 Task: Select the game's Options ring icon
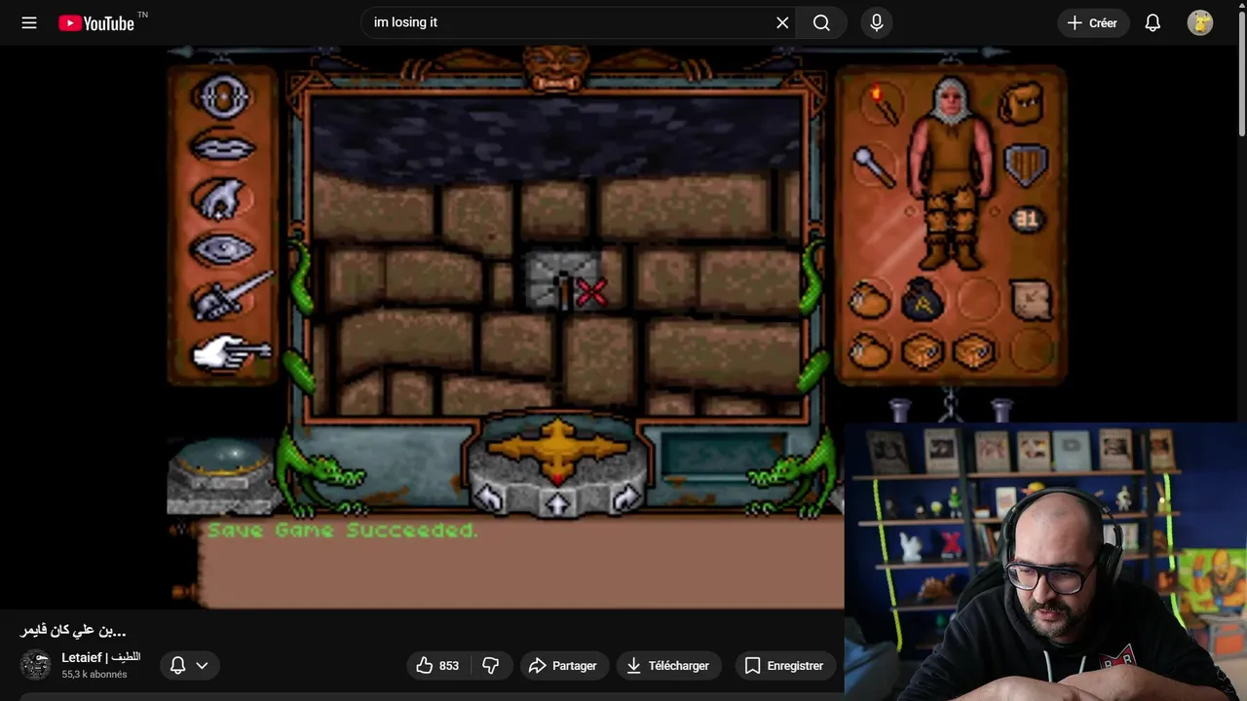tap(222, 96)
